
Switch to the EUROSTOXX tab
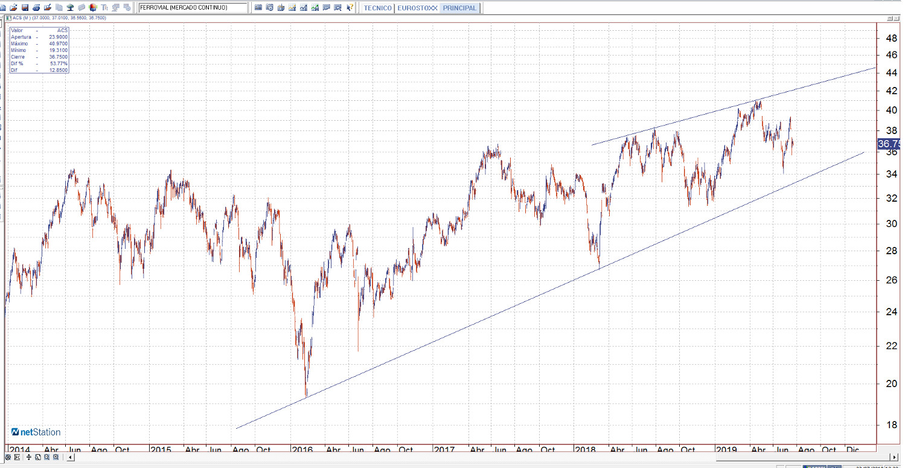pyautogui.click(x=417, y=8)
